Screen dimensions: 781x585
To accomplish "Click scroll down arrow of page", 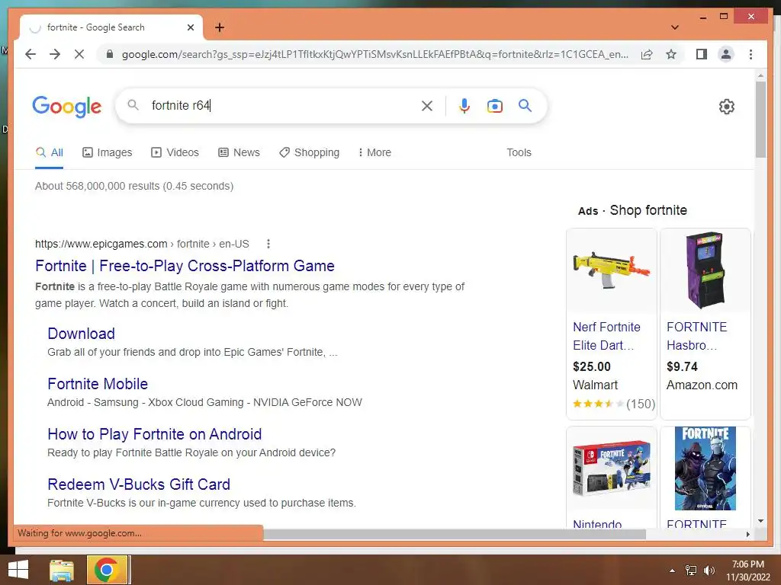I will click(760, 521).
